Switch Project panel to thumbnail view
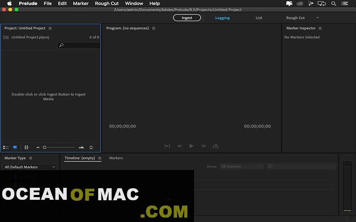 (x=15, y=147)
